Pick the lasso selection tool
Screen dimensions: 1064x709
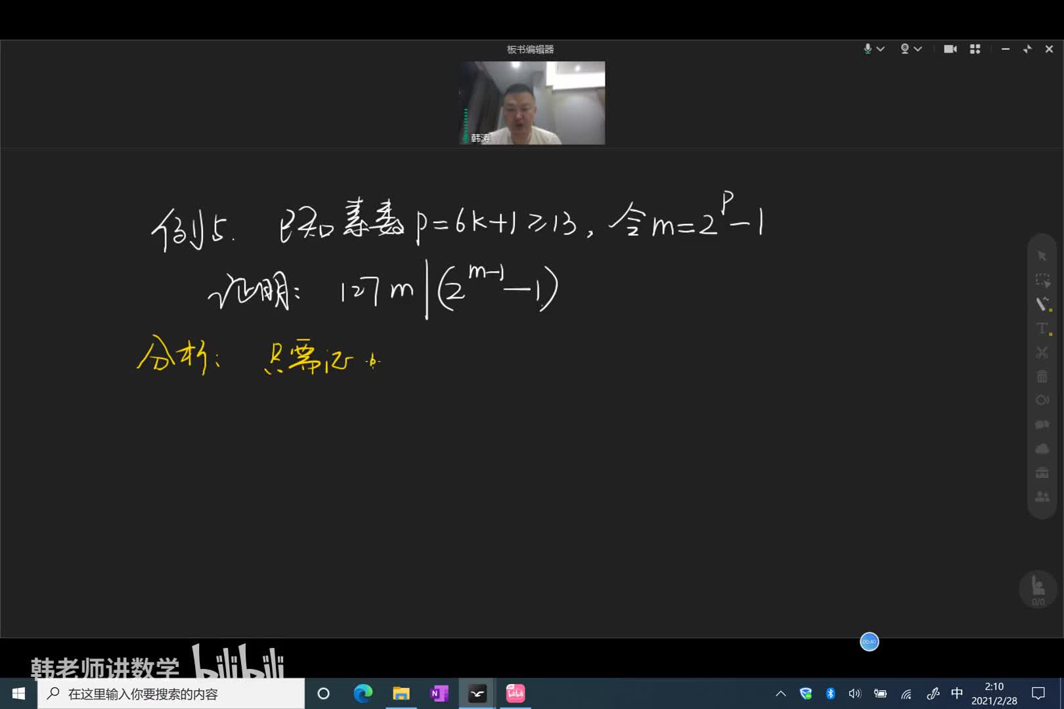(1042, 280)
